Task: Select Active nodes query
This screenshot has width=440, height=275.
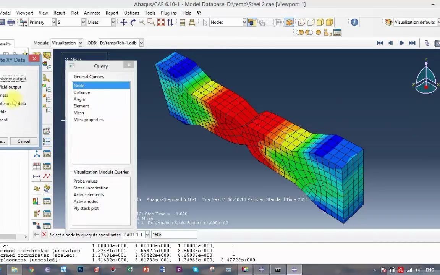Action: tap(101, 202)
